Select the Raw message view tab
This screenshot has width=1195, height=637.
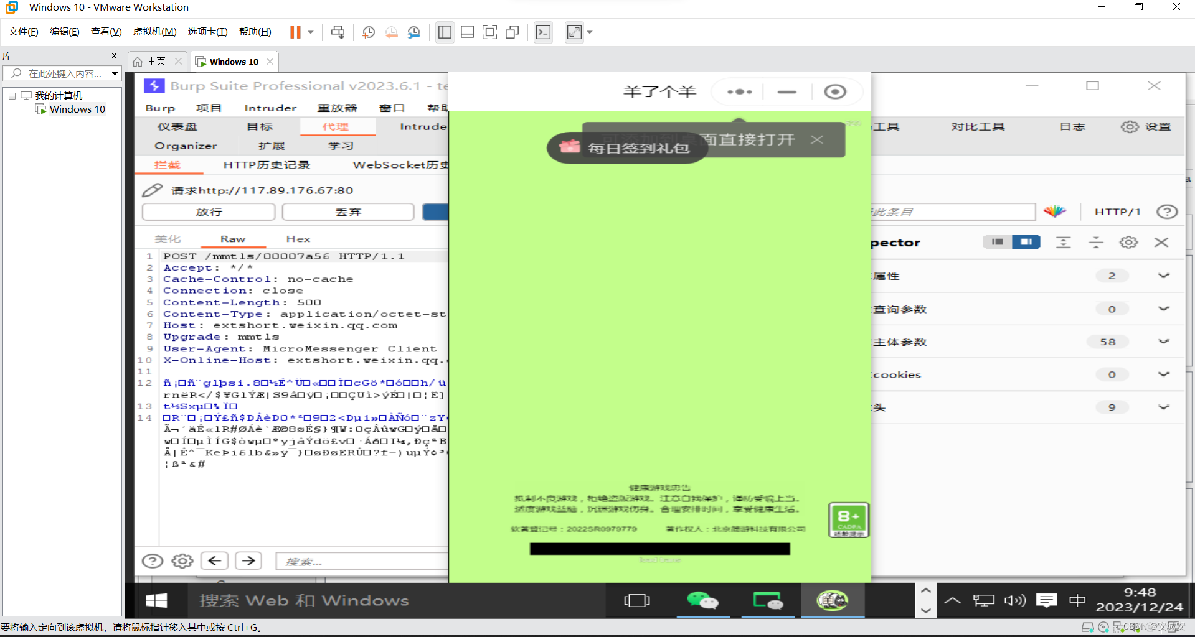coord(233,239)
